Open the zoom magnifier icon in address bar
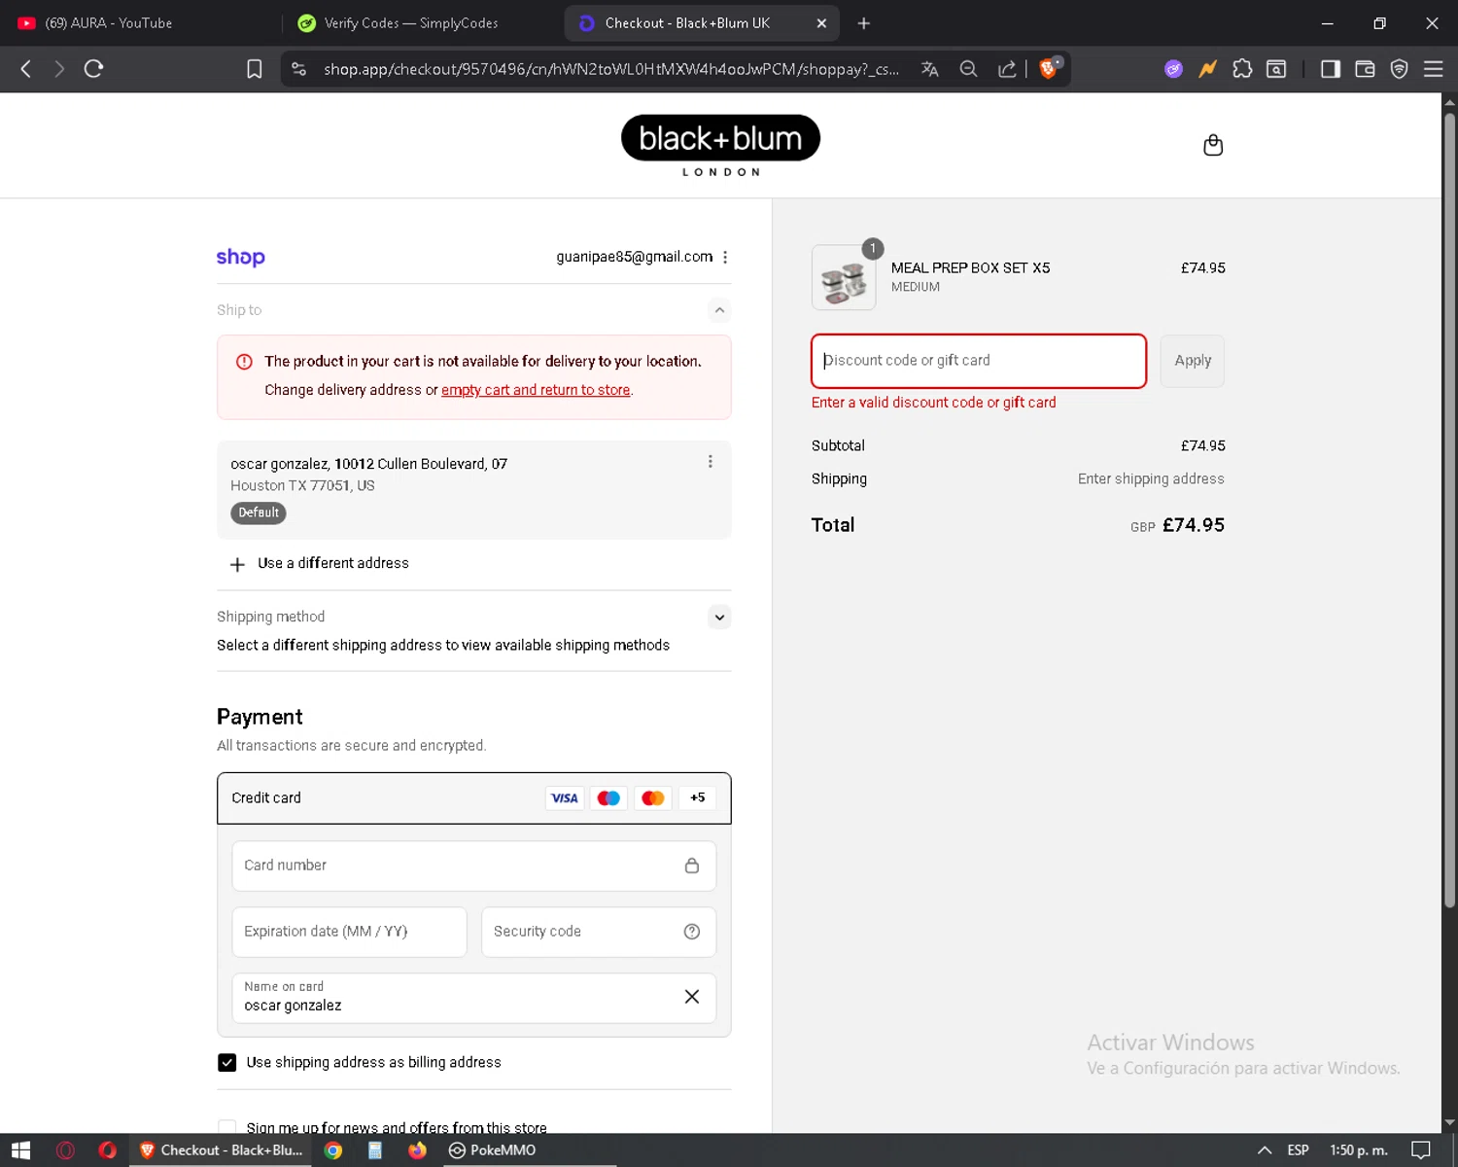Image resolution: width=1458 pixels, height=1167 pixels. [968, 69]
